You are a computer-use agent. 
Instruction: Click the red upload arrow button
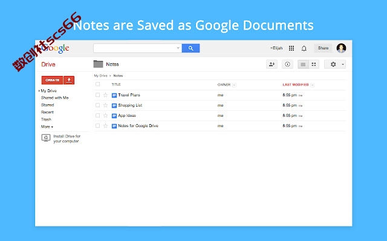(x=69, y=80)
